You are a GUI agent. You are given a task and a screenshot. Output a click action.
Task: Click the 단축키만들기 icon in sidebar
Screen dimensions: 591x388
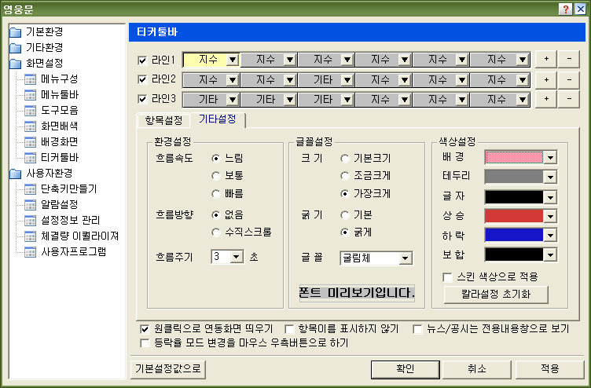pos(31,189)
